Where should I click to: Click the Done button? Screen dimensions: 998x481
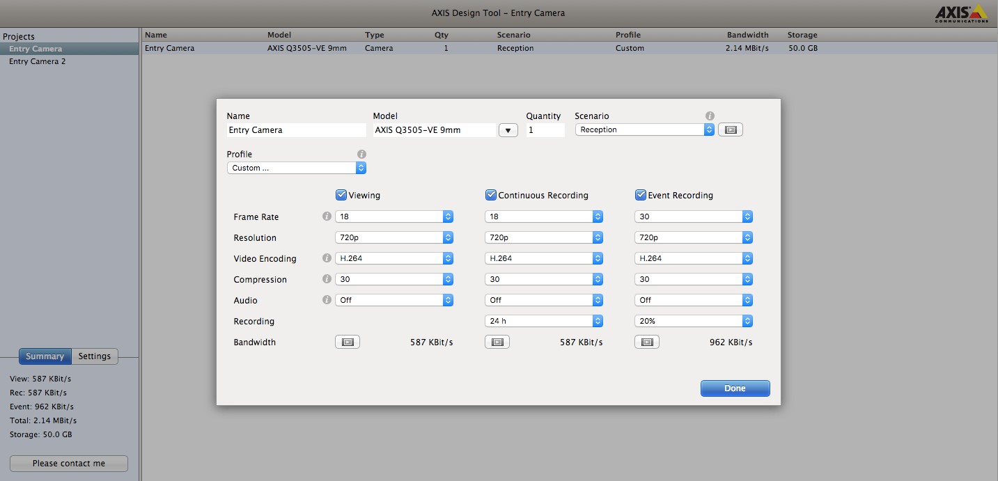click(x=735, y=388)
